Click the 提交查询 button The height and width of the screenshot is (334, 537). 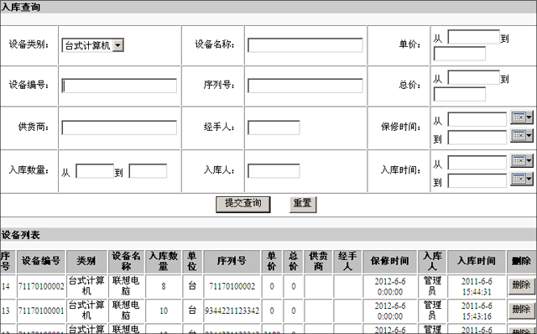click(243, 204)
